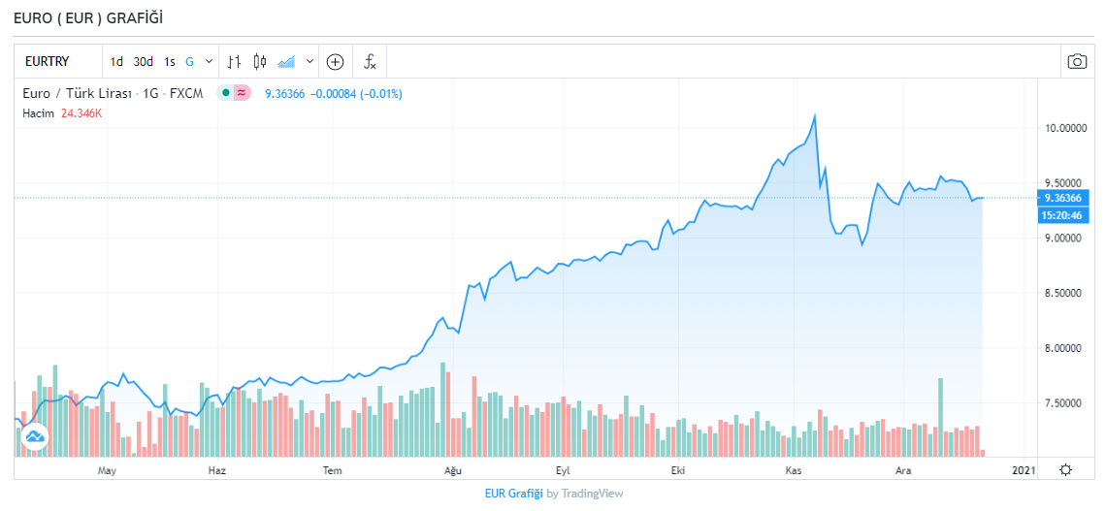Select the bar chart style icon
This screenshot has width=1106, height=511.
tap(234, 61)
